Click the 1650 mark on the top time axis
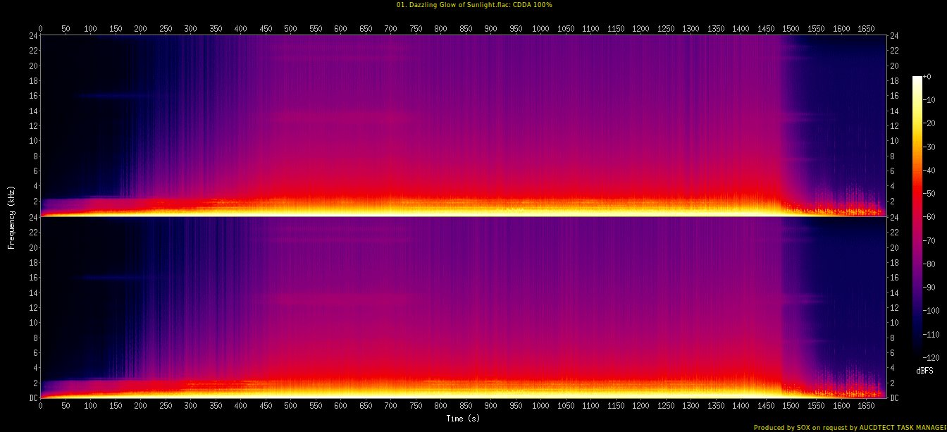 point(866,29)
